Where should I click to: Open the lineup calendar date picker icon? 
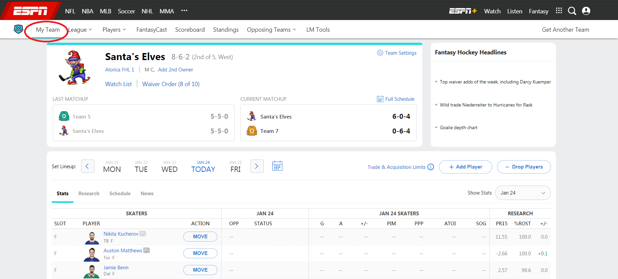277,166
